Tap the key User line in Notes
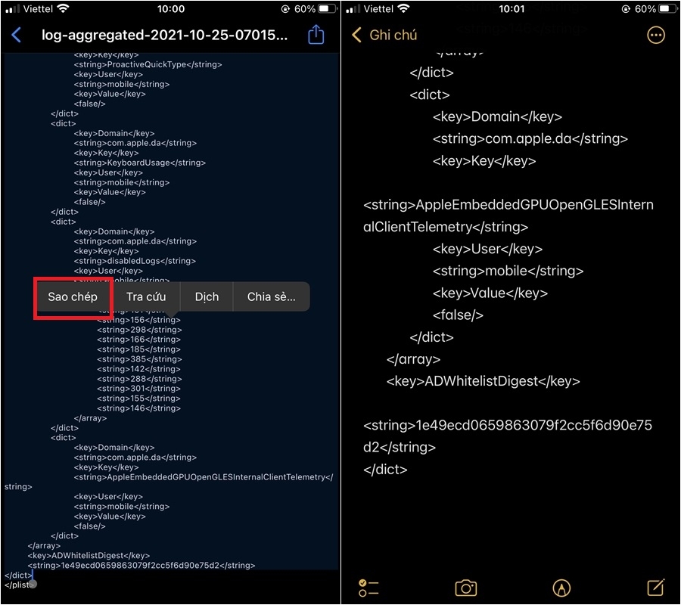Viewport: 681px width, 605px height. (x=487, y=249)
